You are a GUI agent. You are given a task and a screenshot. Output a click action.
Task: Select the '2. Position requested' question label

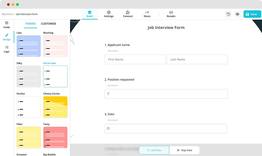pos(119,80)
